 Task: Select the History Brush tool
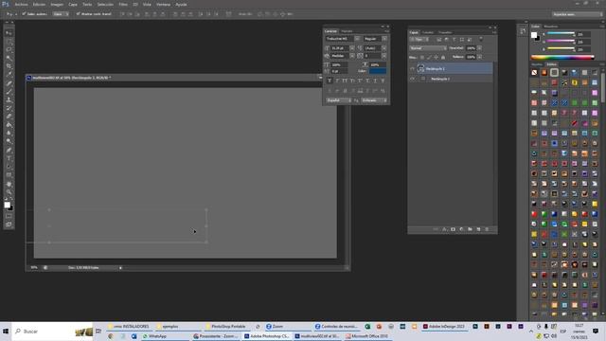9,108
